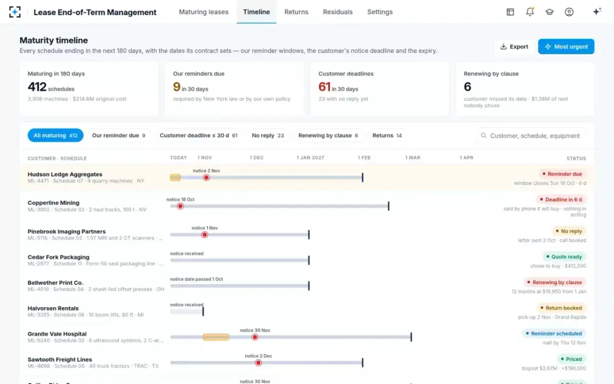Click the Reminder scheduled status badge

554,334
